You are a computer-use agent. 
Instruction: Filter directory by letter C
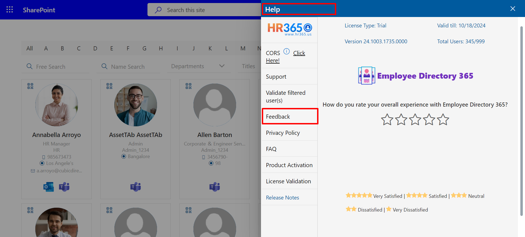pyautogui.click(x=79, y=48)
